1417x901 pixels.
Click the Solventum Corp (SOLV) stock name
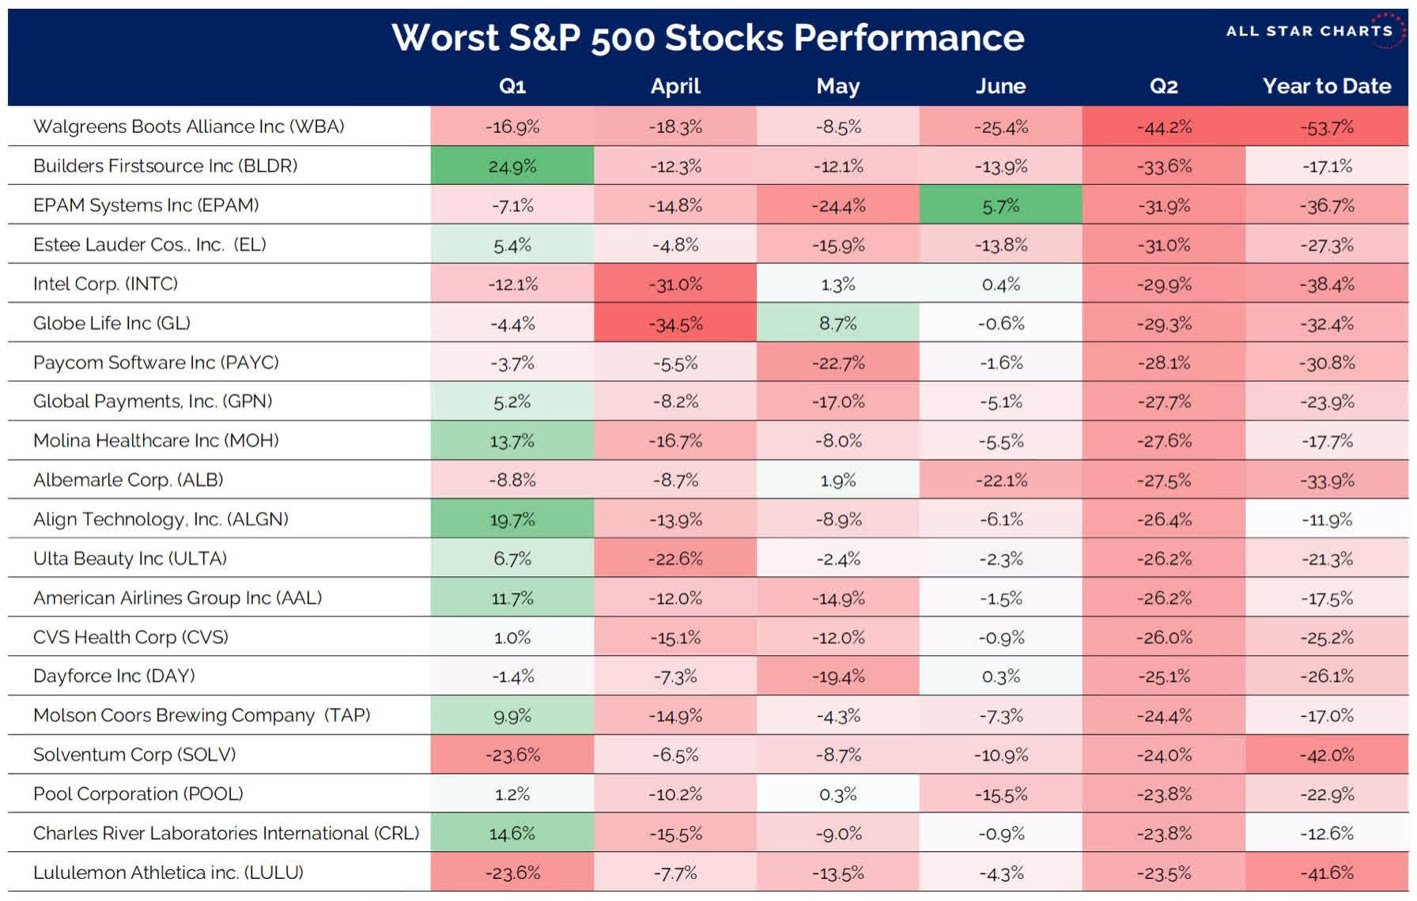(134, 755)
